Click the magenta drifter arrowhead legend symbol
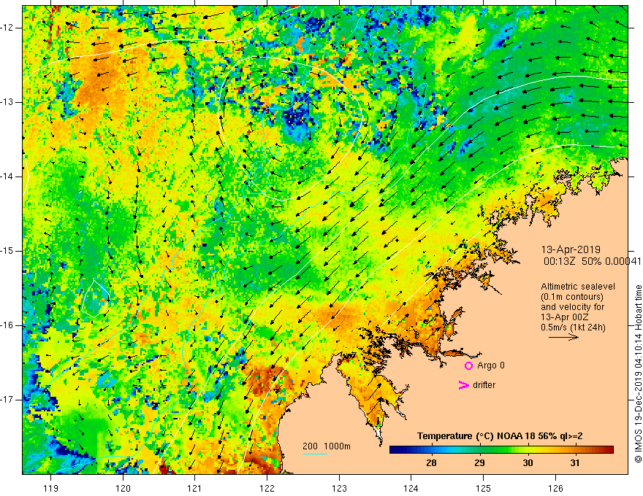643x496 pixels. point(463,385)
